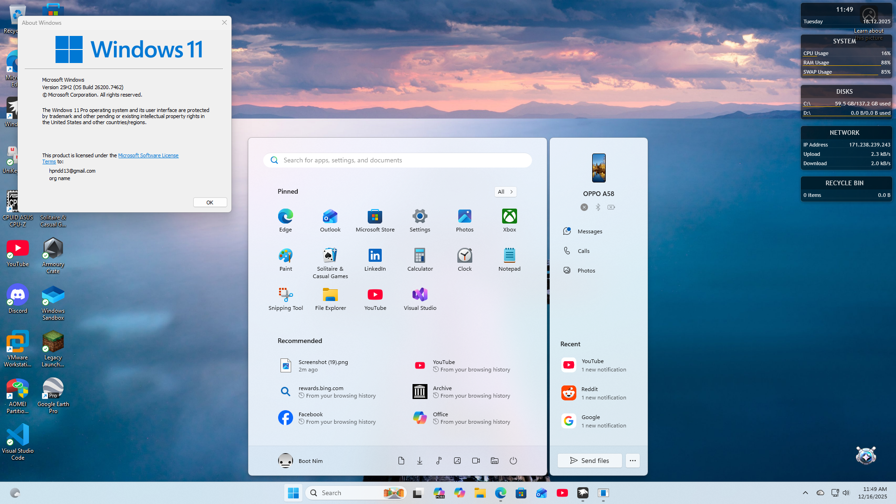The height and width of the screenshot is (504, 896).
Task: Click the Power icon in the Start menu
Action: 513,461
